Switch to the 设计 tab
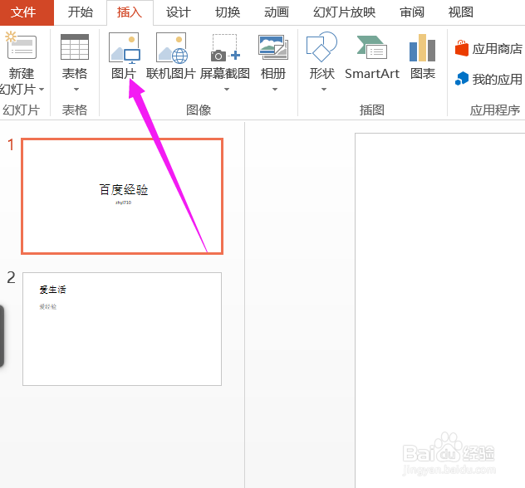This screenshot has height=488, width=525. 179,12
